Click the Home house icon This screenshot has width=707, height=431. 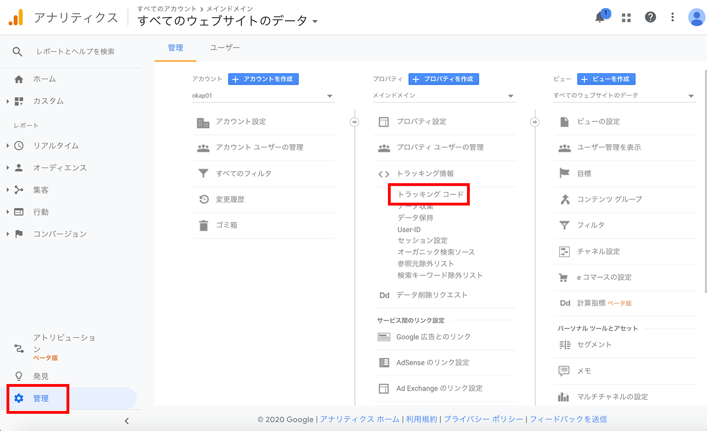tap(19, 79)
